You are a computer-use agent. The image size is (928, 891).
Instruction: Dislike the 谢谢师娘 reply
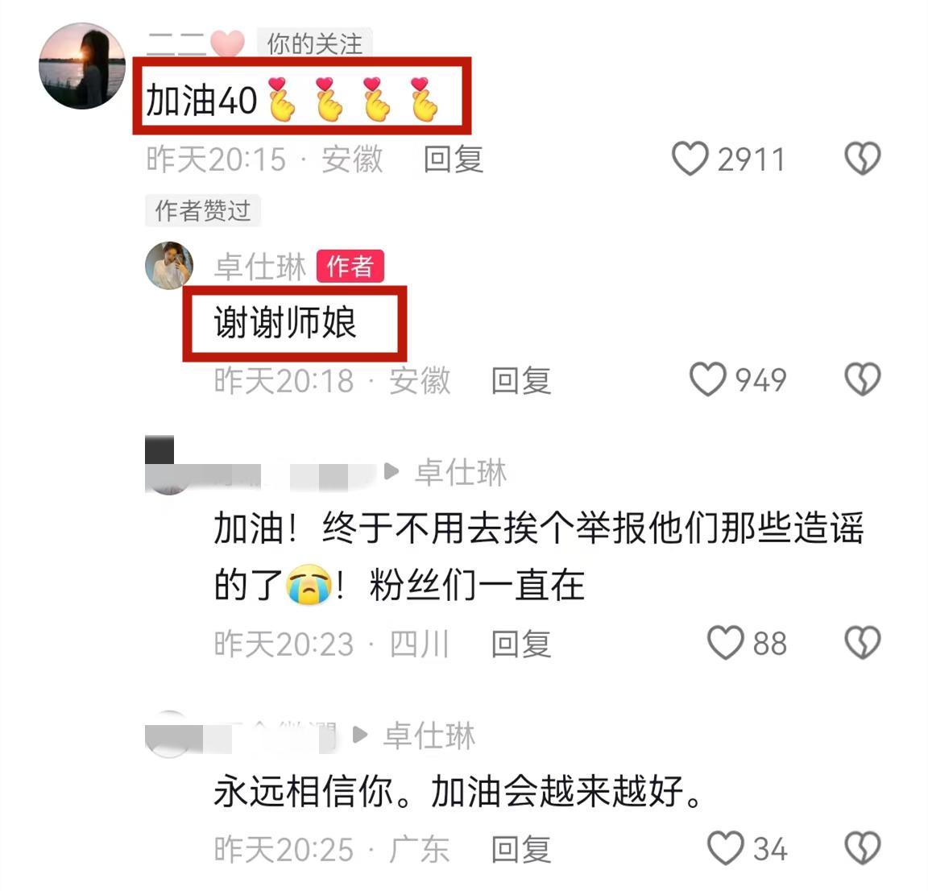coord(862,379)
